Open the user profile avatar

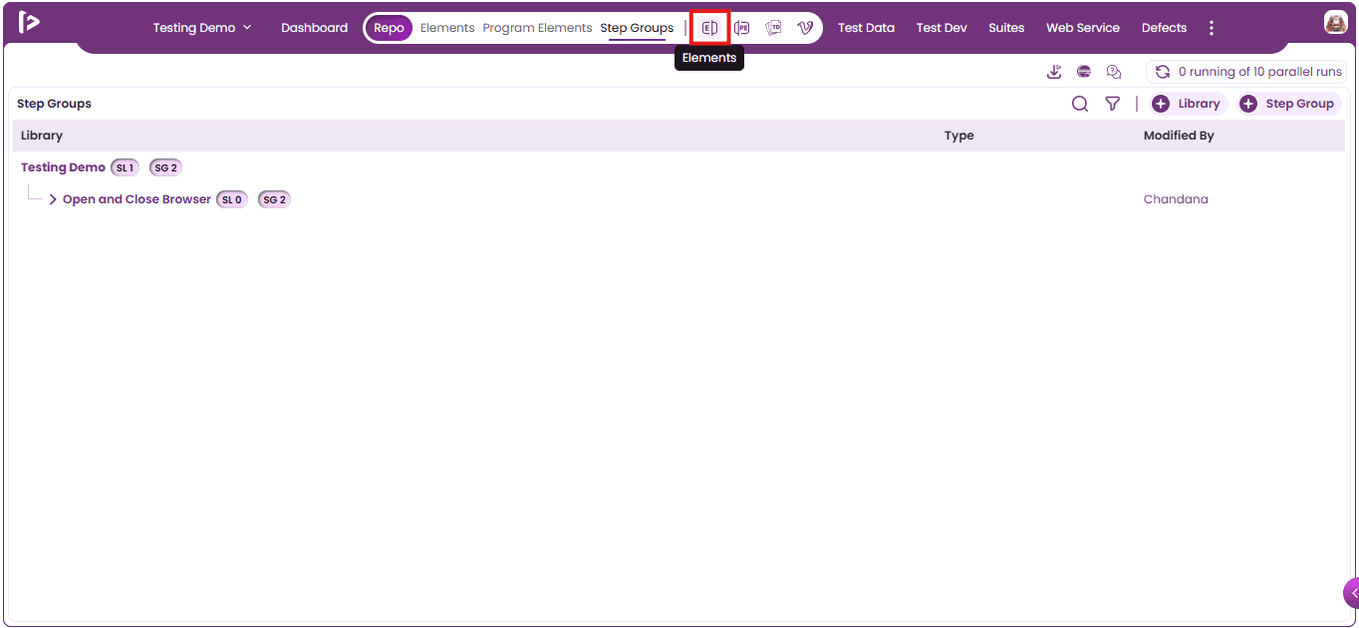click(1335, 22)
